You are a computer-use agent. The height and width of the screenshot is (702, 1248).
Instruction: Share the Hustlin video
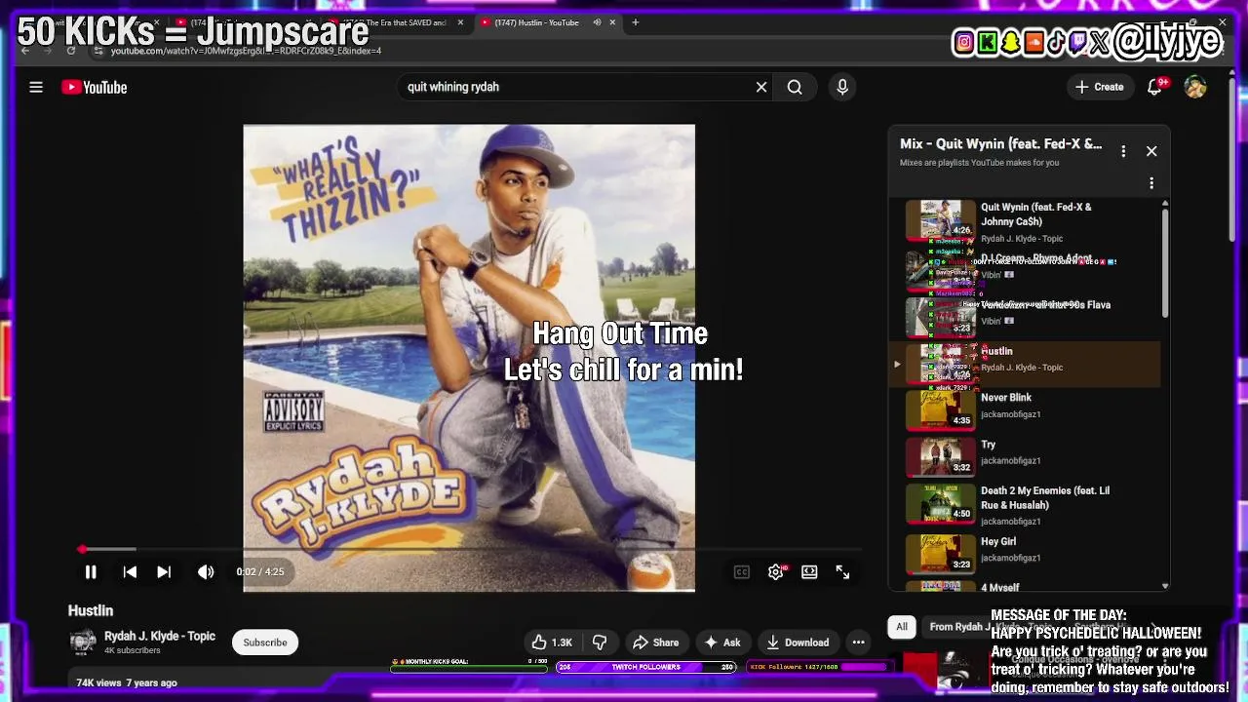pos(655,643)
